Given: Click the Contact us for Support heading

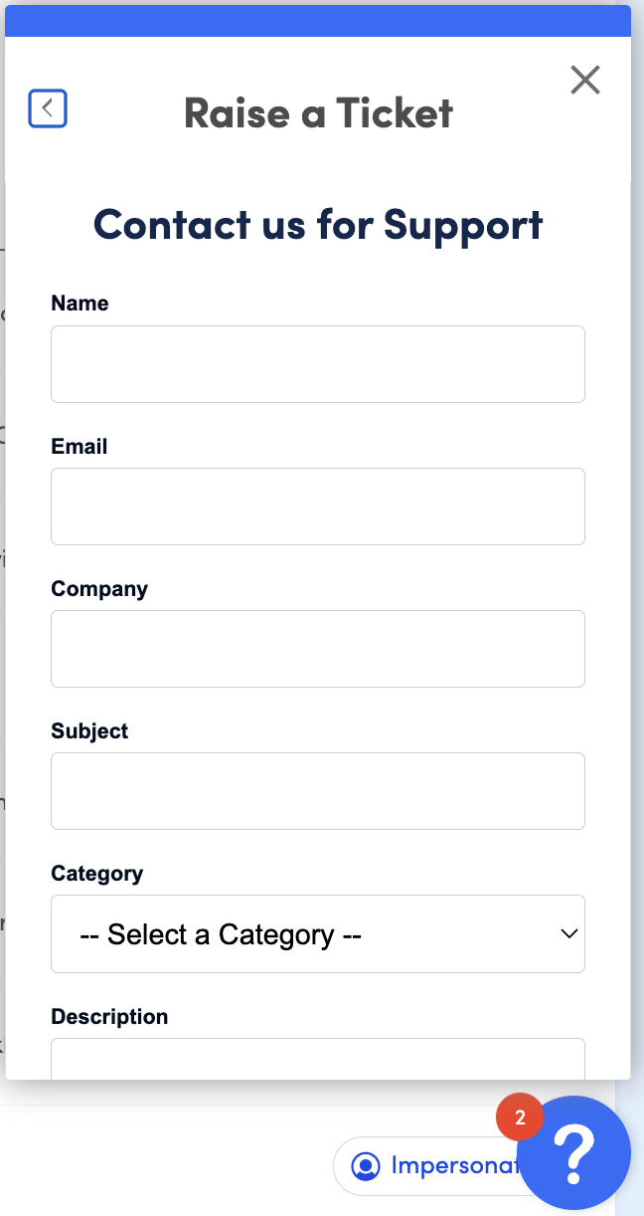Looking at the screenshot, I should pos(318,224).
